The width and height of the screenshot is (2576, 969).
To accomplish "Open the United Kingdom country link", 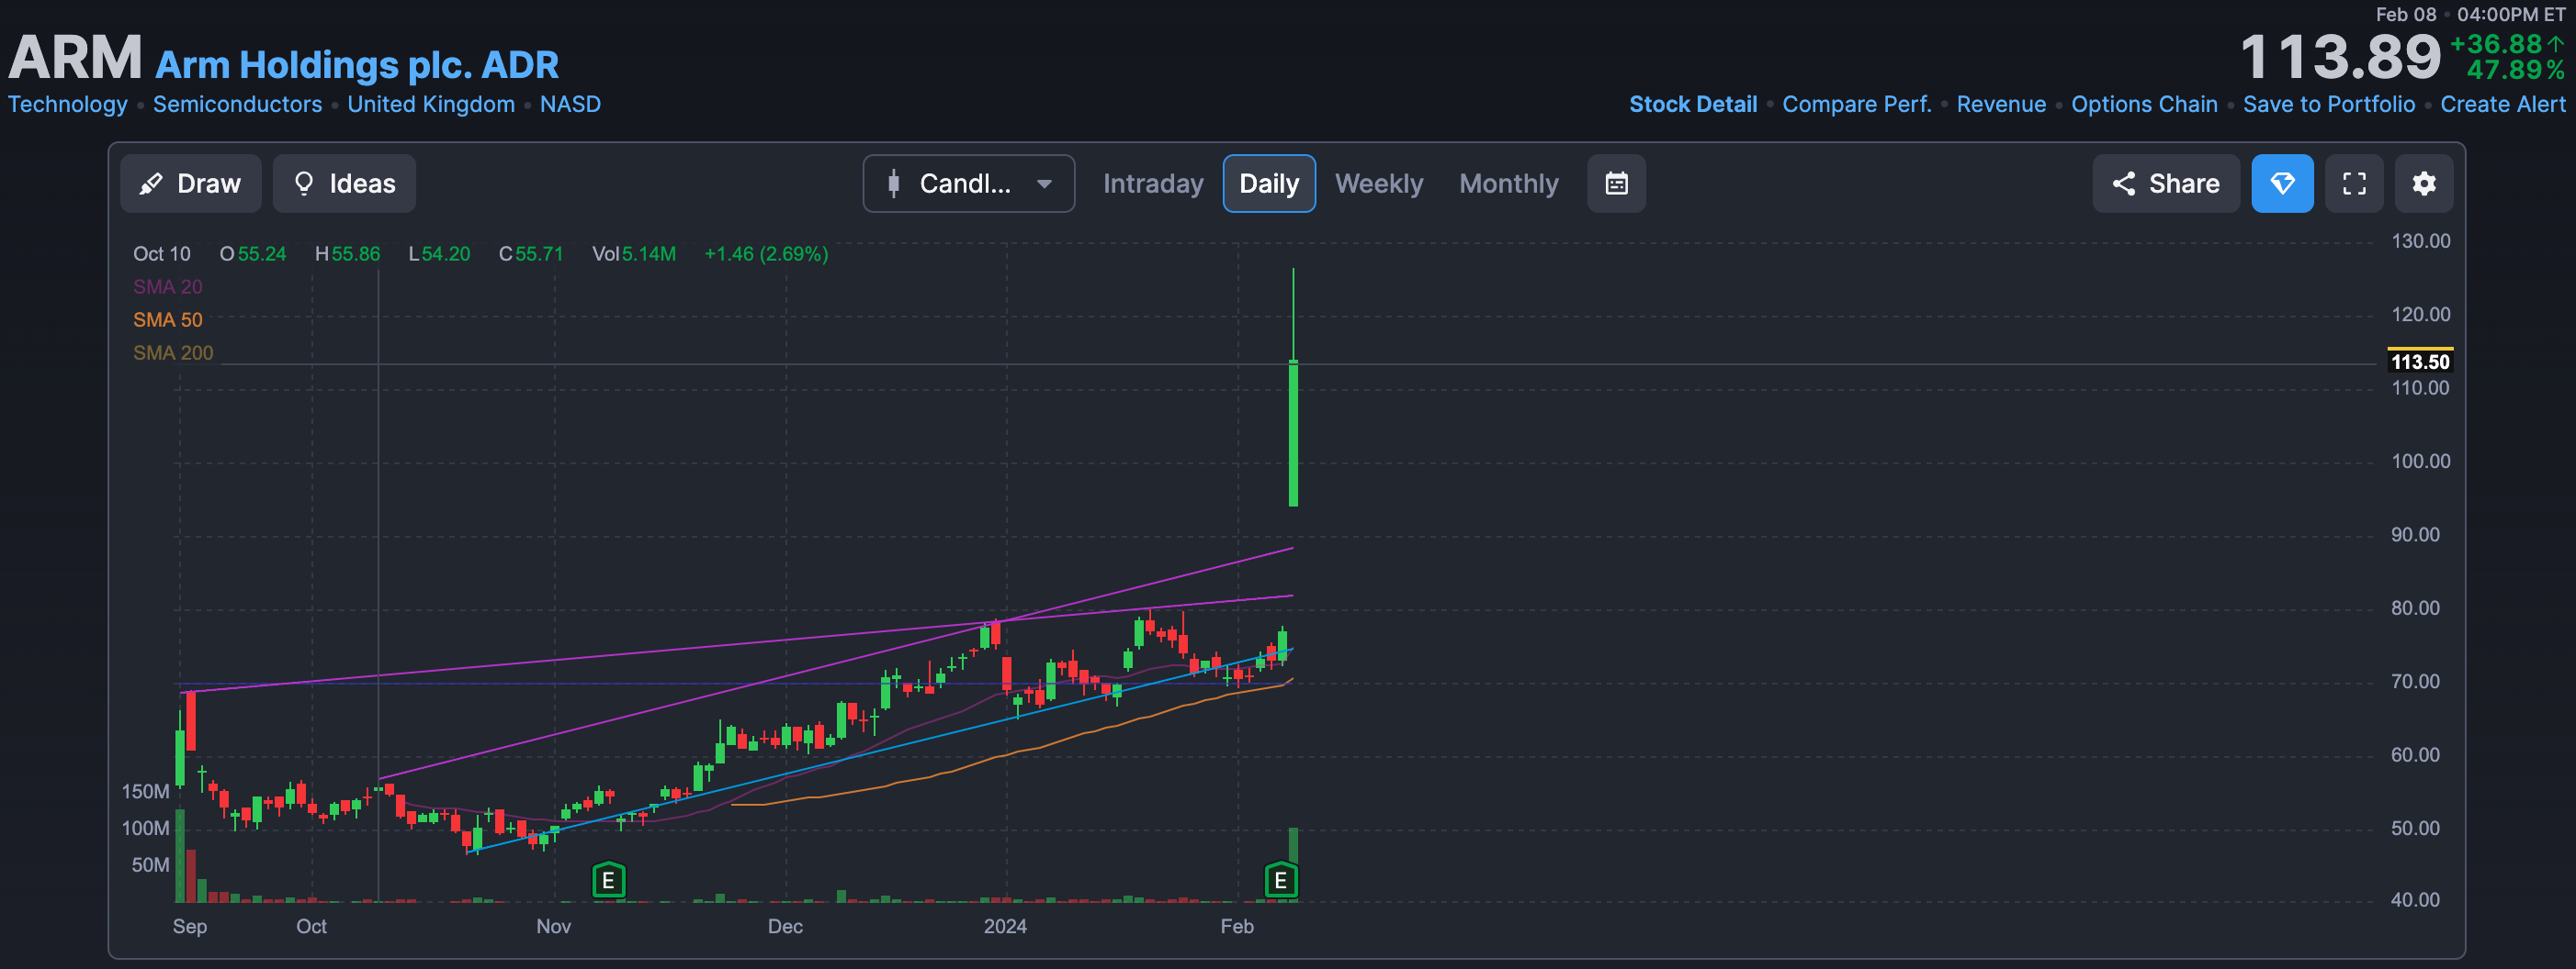I will (431, 104).
